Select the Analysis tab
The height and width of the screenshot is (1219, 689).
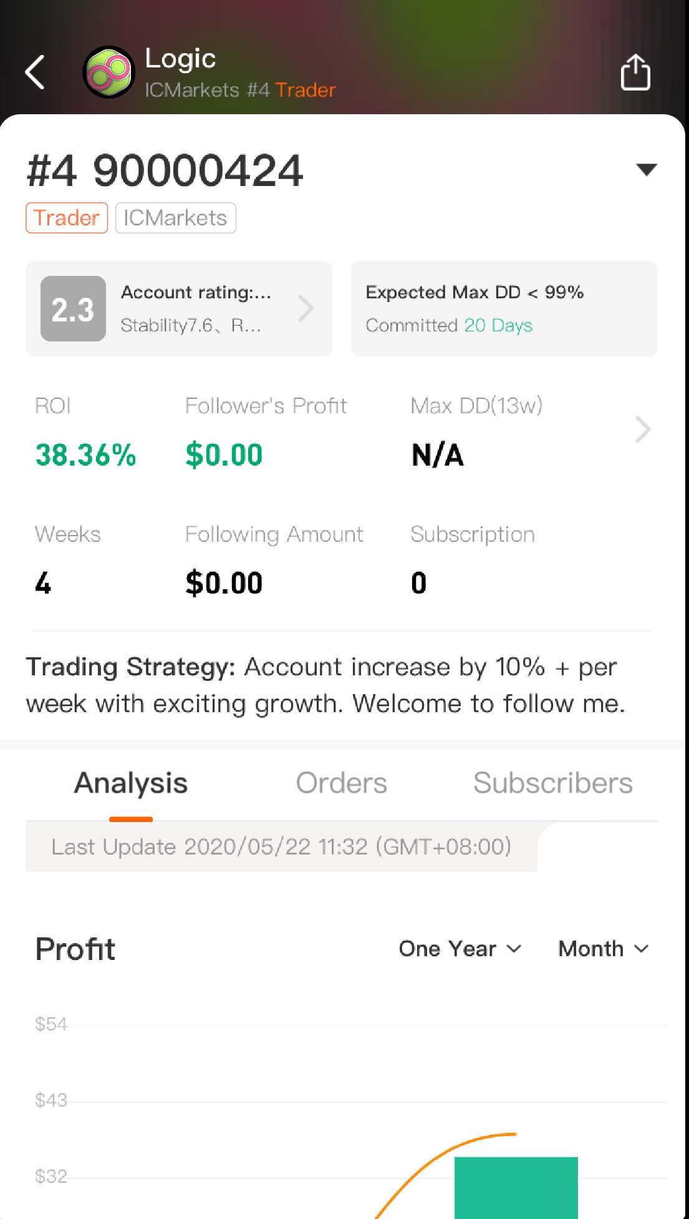pos(131,783)
